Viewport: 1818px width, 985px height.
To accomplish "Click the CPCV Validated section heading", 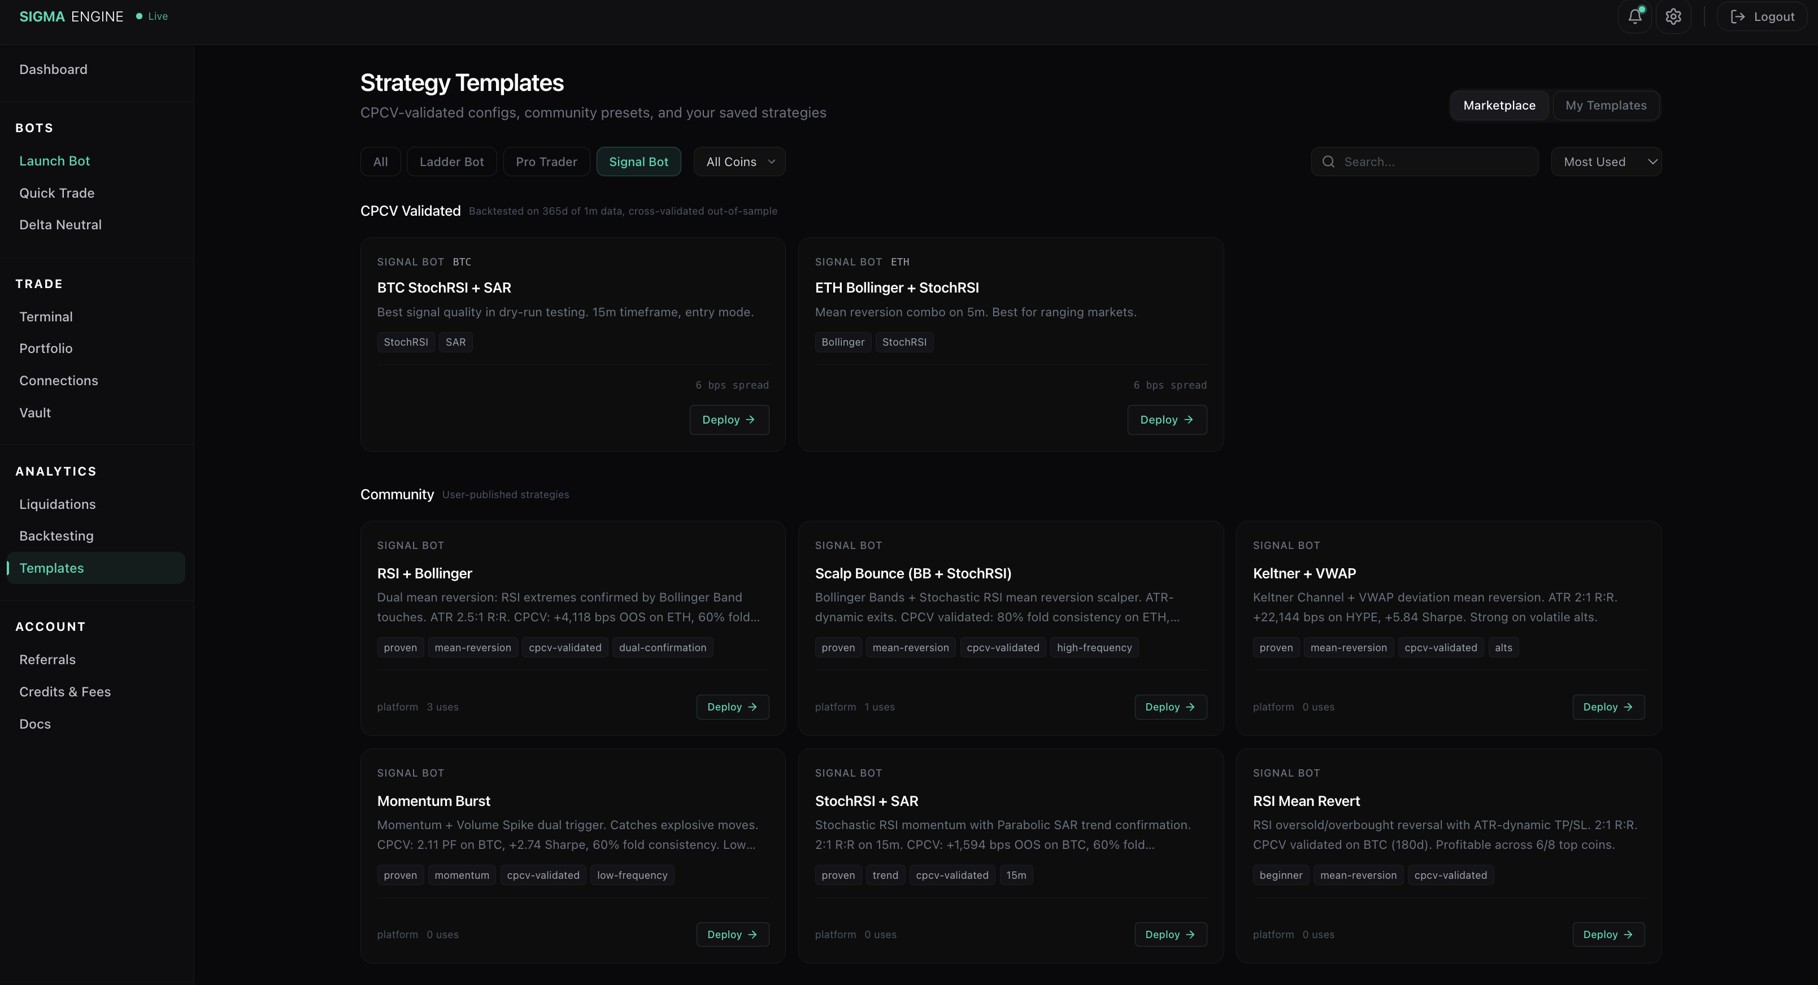I will 410,211.
